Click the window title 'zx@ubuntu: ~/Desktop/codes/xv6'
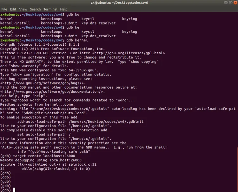 119,3
